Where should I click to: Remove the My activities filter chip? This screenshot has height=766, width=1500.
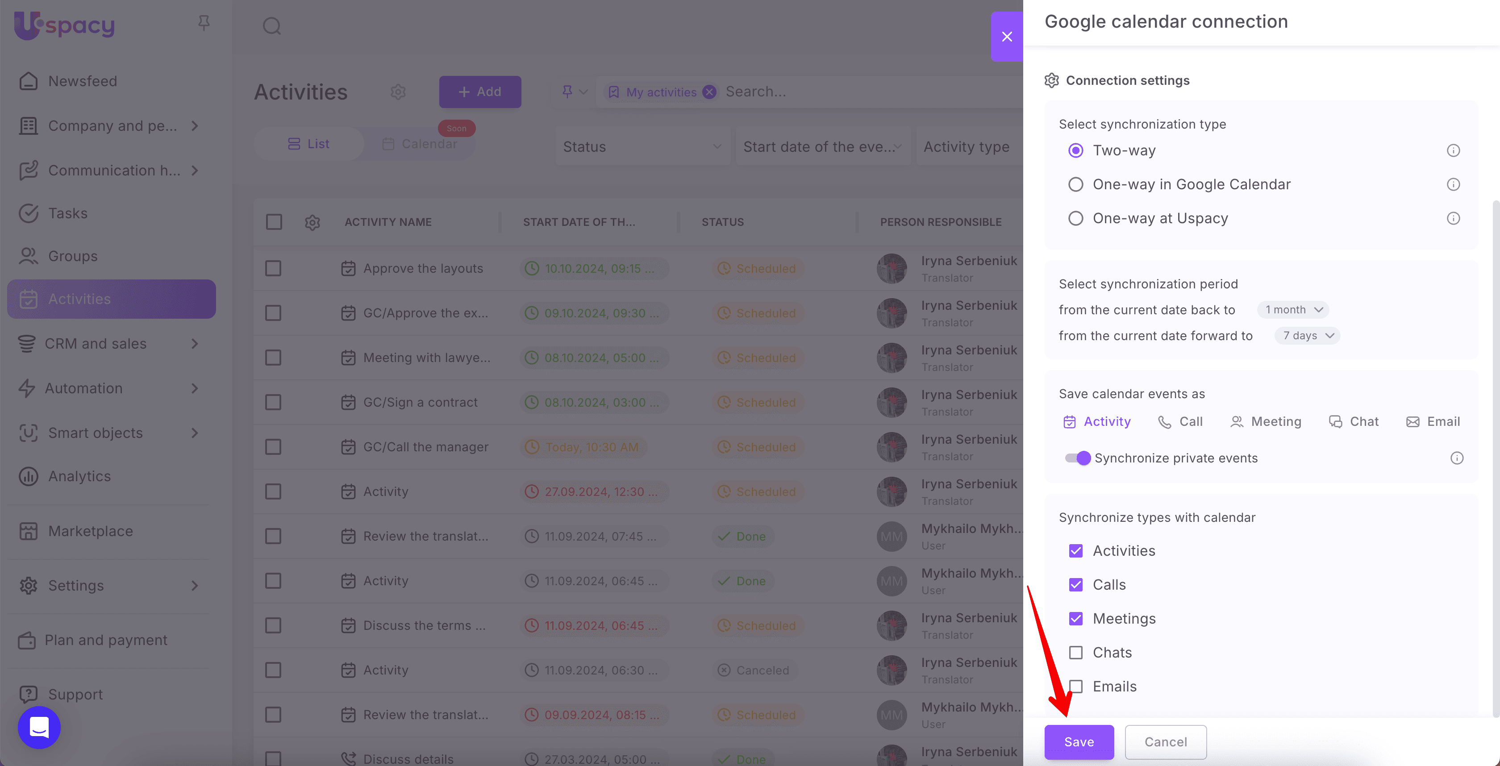(x=708, y=92)
